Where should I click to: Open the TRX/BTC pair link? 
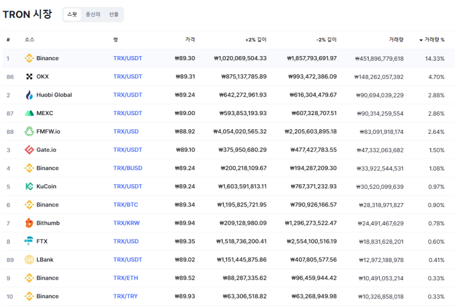[126, 205]
